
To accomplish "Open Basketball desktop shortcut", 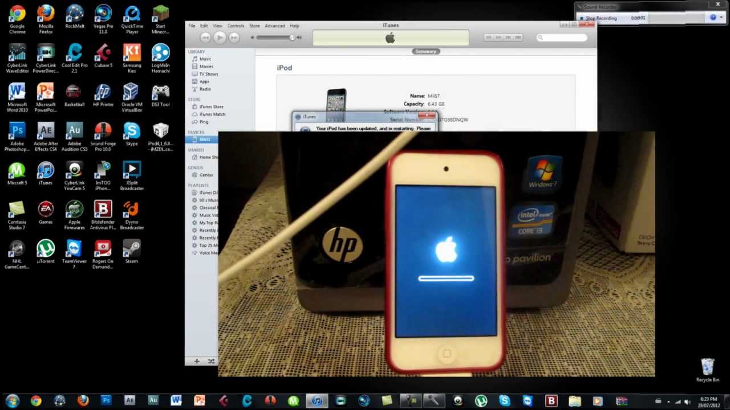I will [75, 95].
